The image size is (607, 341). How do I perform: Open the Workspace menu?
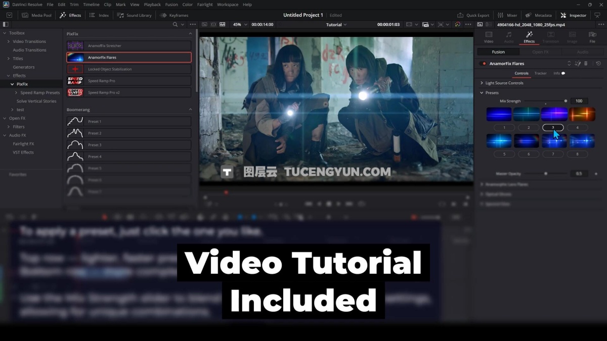(x=228, y=5)
